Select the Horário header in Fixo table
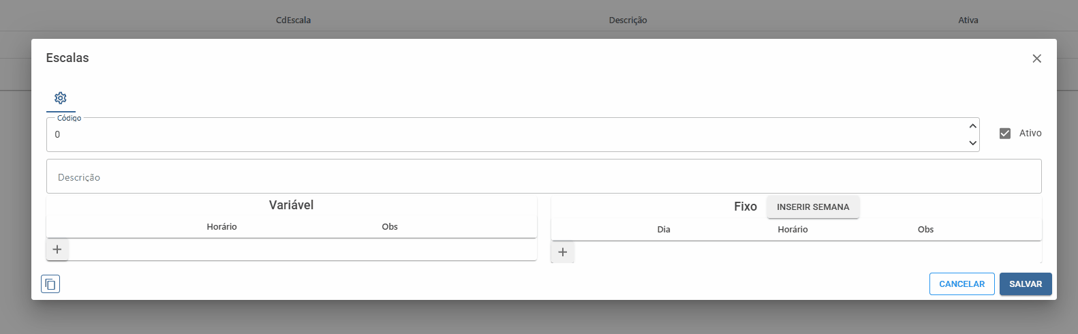 point(792,230)
